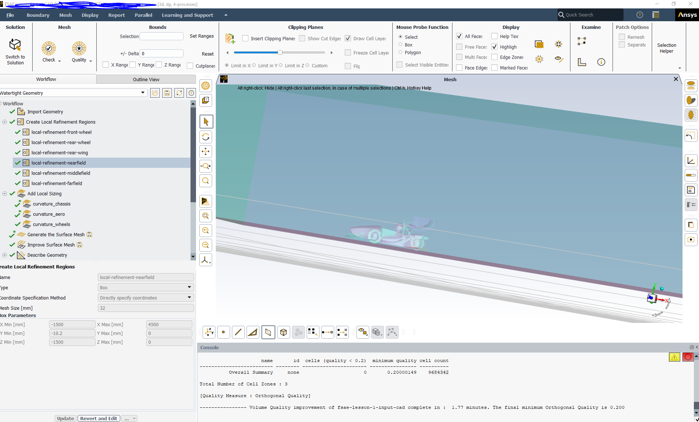Select the Polygon mouse probe option

click(x=400, y=52)
